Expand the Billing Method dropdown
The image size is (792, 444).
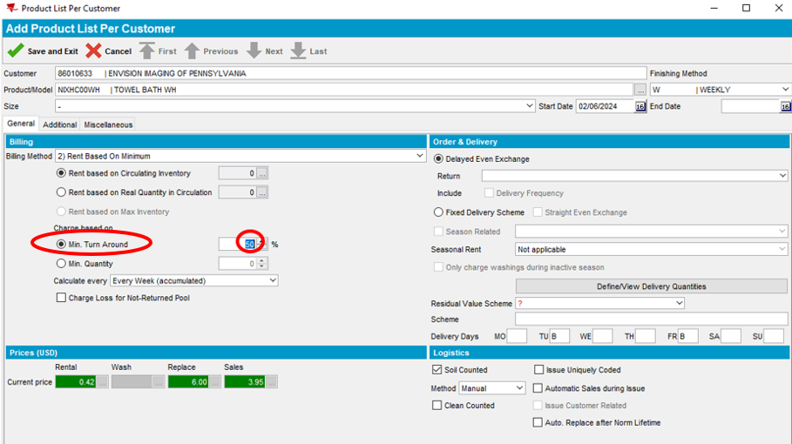(420, 157)
